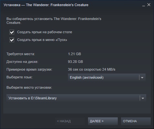The image size is (154, 129).
Task: Click the estimated download time text
Action: pos(92,69)
